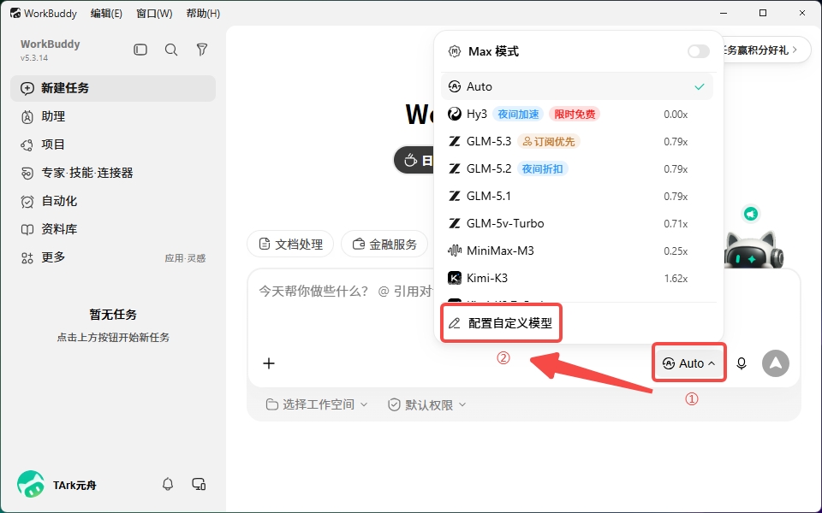
Task: Click the microphone voice input icon
Action: click(x=742, y=363)
